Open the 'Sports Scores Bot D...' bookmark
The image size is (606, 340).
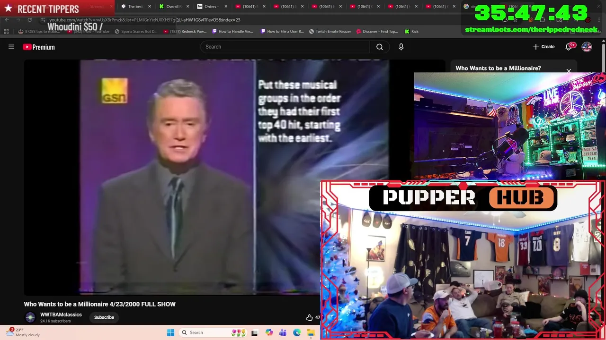click(136, 31)
